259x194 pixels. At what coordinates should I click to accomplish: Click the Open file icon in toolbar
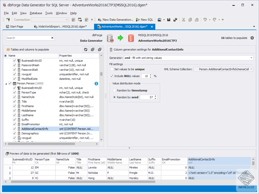(159, 20)
